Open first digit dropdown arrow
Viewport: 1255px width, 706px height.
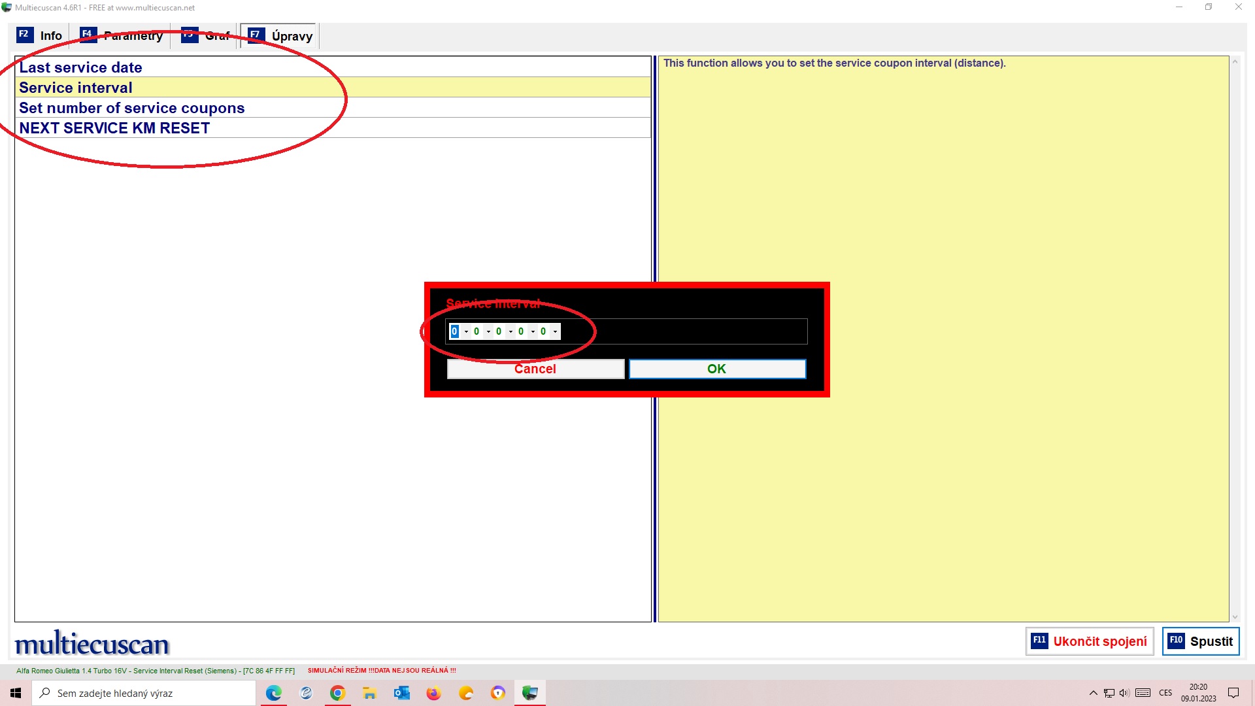(466, 331)
